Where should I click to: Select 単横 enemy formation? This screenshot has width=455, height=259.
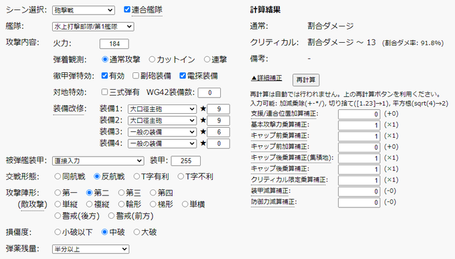tap(185, 204)
